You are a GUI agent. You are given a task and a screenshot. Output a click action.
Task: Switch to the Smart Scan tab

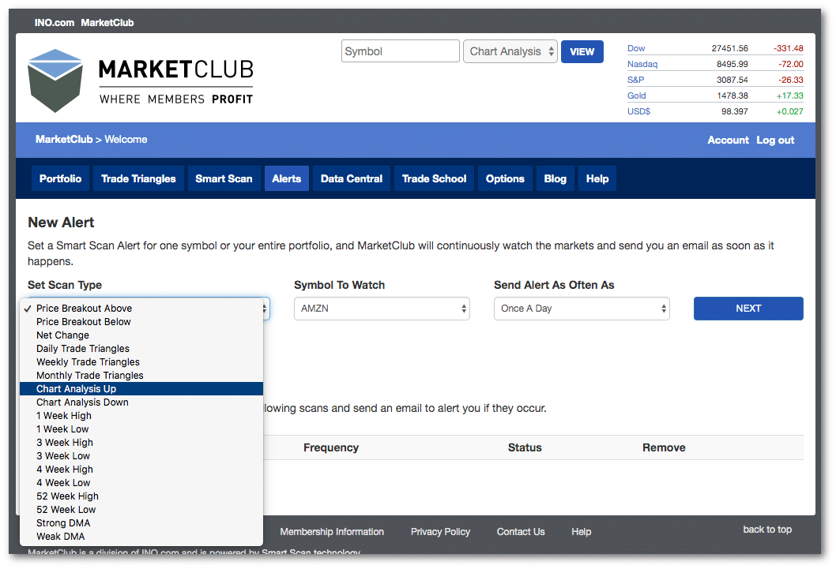[224, 179]
